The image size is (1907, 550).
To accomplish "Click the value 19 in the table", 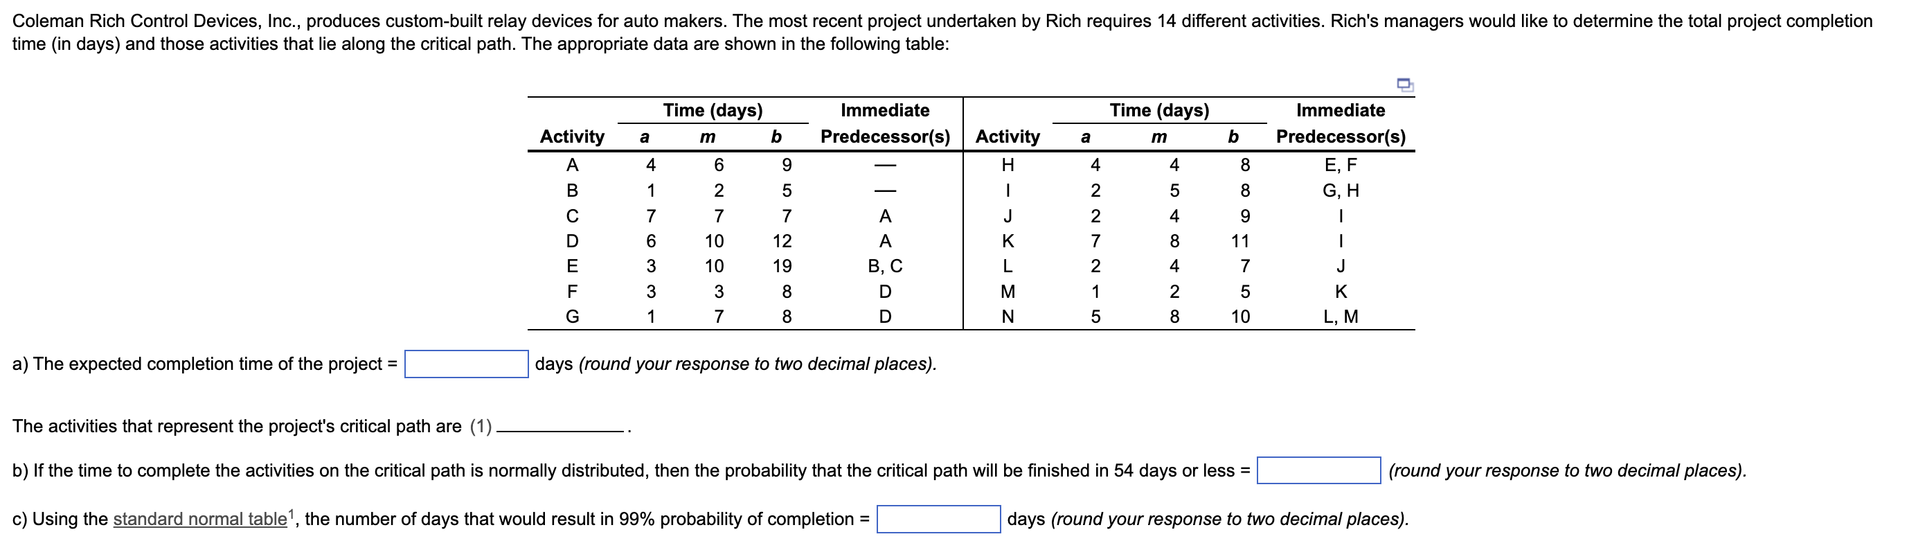I will tap(782, 266).
